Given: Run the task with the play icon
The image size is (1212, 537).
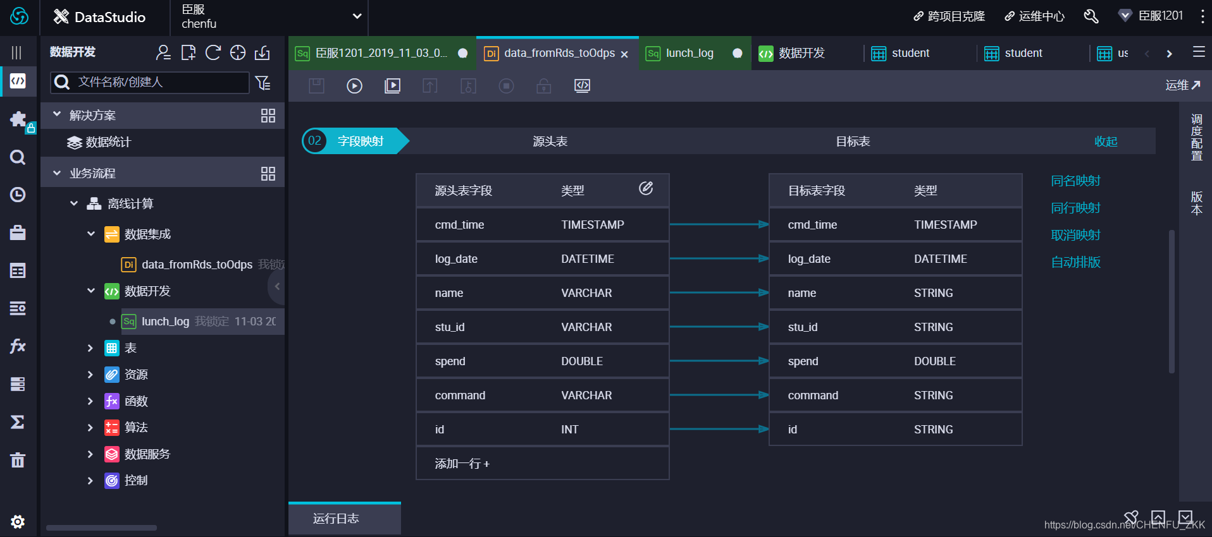Looking at the screenshot, I should coord(354,86).
